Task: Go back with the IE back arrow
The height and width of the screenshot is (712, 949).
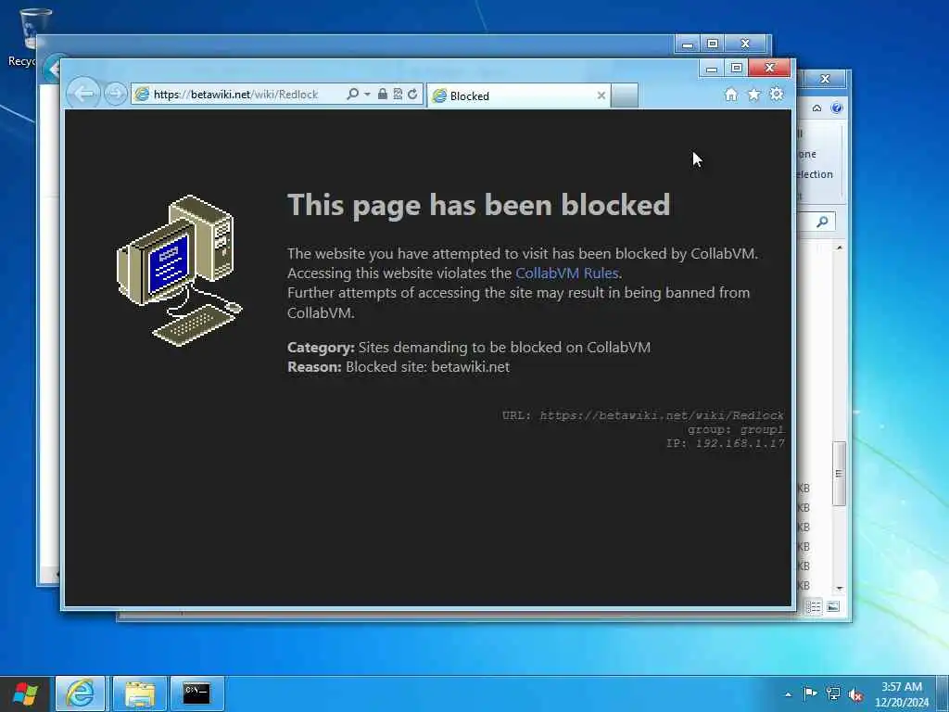Action: 82,94
